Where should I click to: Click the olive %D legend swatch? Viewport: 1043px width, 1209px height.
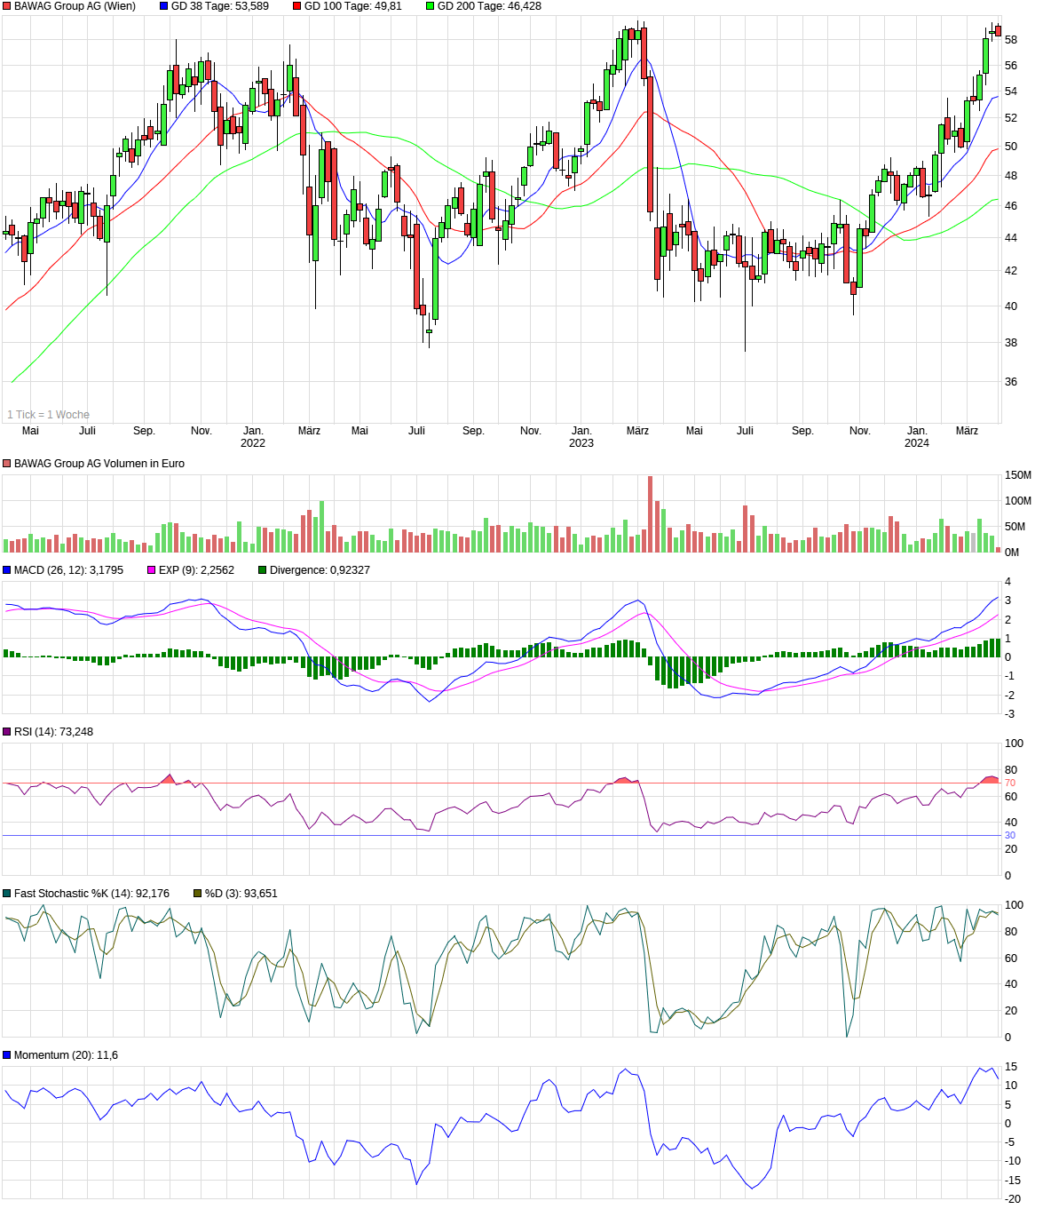point(197,894)
